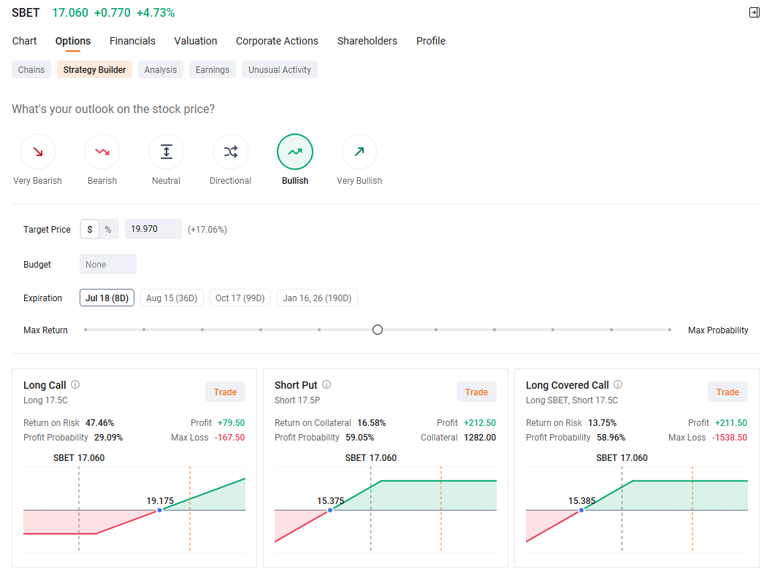This screenshot has height=574, width=764.
Task: Choose the Neutral outlook icon
Action: [166, 152]
